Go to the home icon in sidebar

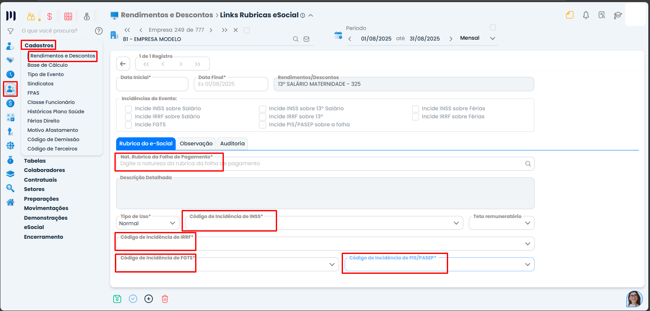pos(11,202)
